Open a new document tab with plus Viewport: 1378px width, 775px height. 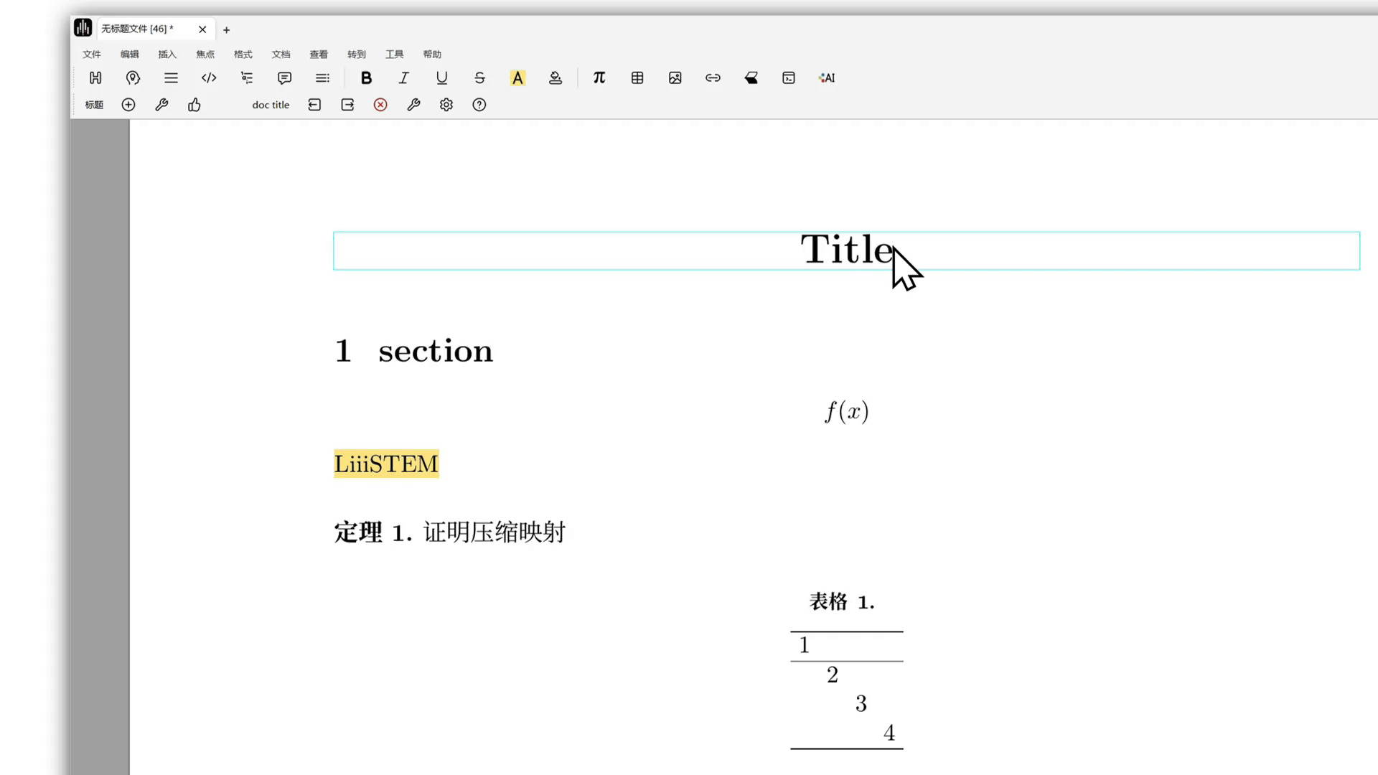click(226, 29)
